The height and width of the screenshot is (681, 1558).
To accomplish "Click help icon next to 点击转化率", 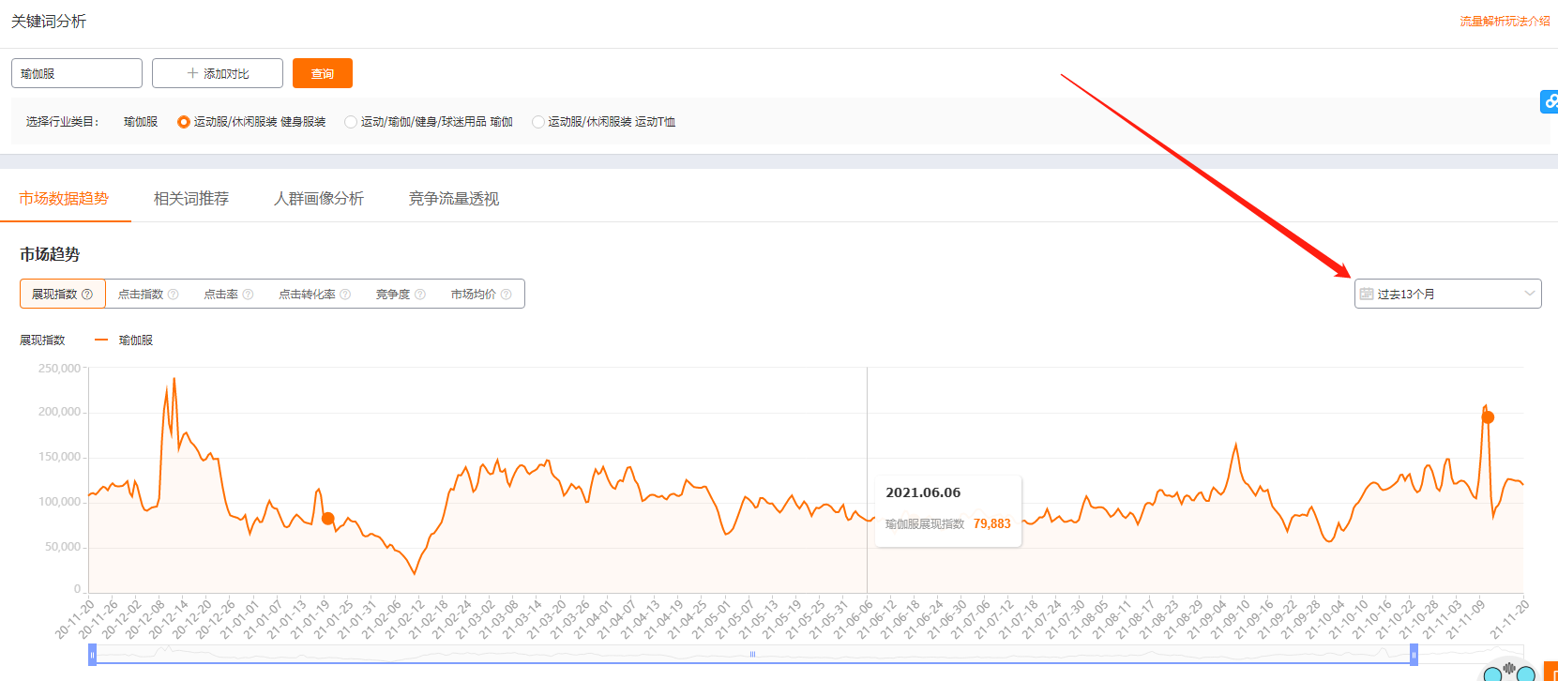I will click(x=345, y=295).
